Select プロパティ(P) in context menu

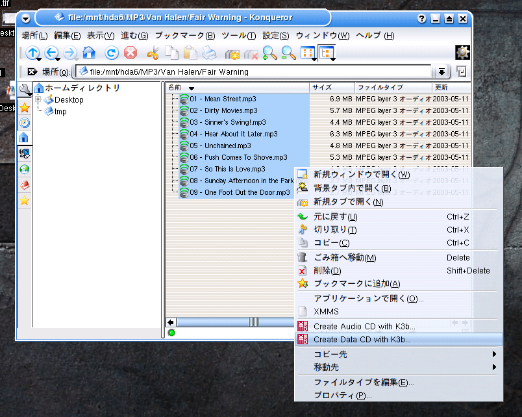point(399,396)
